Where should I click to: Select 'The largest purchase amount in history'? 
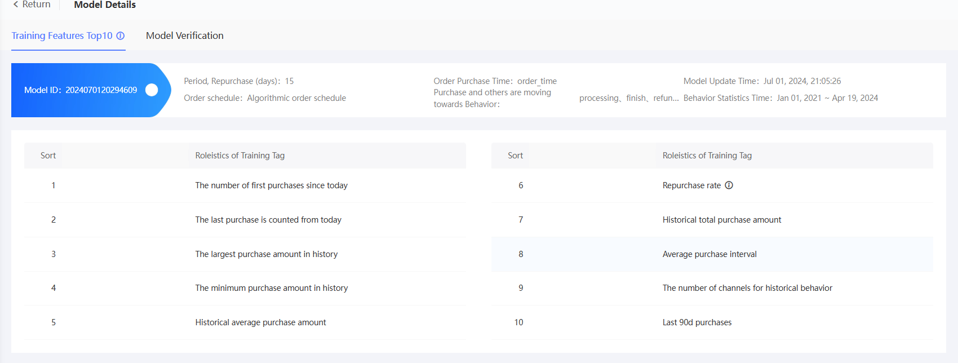tap(267, 254)
